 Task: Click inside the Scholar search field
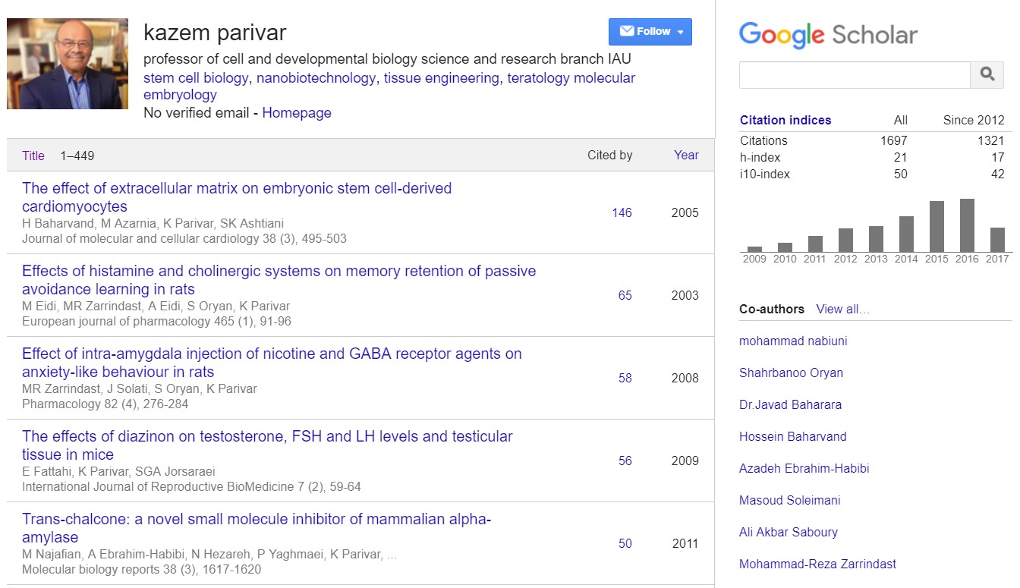point(855,74)
